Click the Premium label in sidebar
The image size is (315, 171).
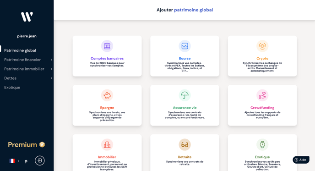22,145
